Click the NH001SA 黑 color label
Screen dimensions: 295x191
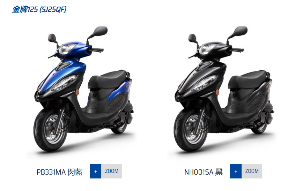click(x=204, y=172)
